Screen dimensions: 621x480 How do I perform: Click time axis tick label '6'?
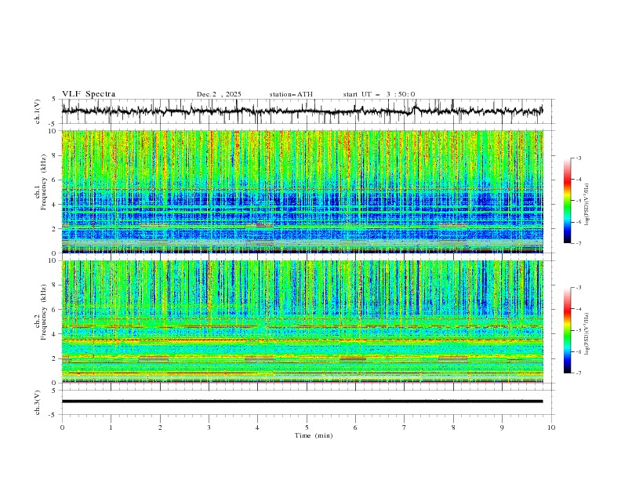[355, 427]
